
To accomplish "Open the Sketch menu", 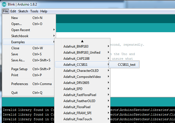I will click(23, 11).
